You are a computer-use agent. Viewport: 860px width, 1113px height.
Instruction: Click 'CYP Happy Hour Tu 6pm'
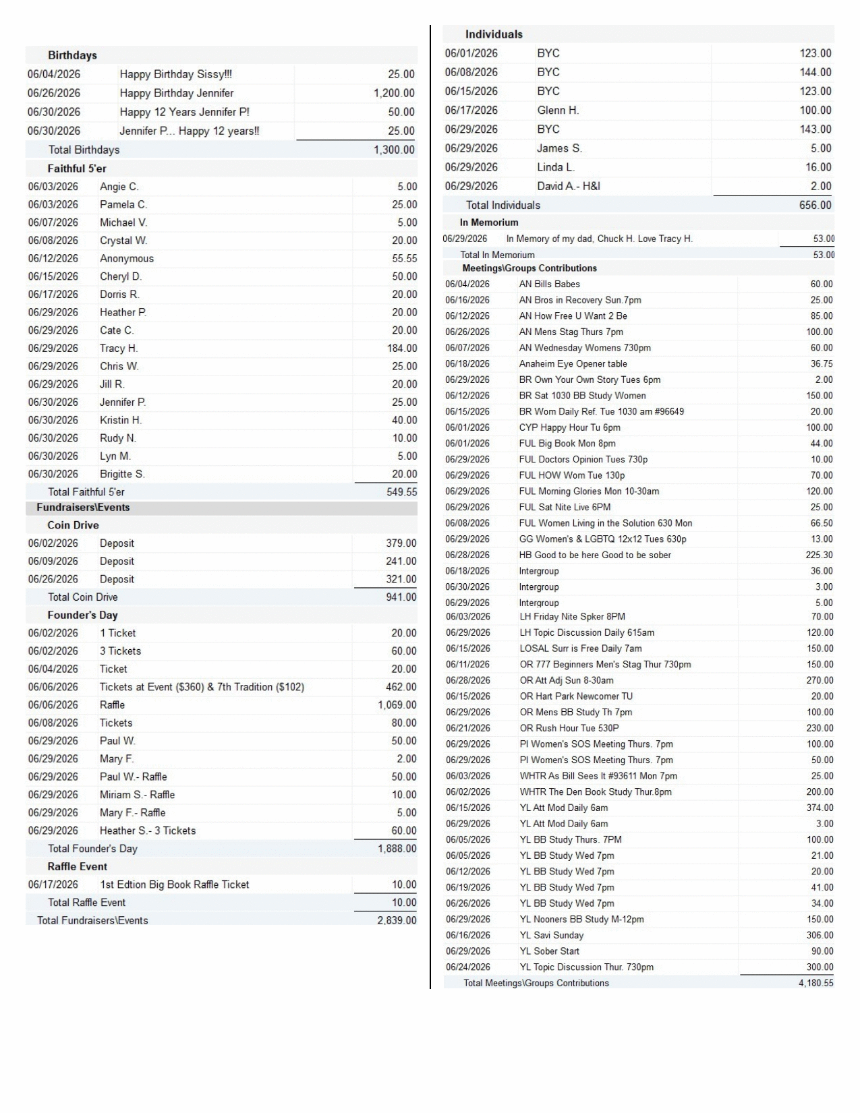570,427
